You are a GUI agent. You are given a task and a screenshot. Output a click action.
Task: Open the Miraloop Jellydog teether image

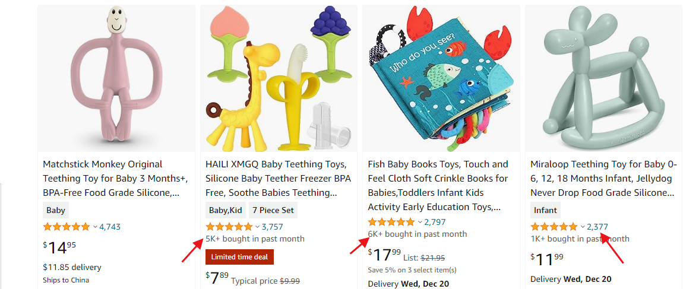tap(603, 79)
